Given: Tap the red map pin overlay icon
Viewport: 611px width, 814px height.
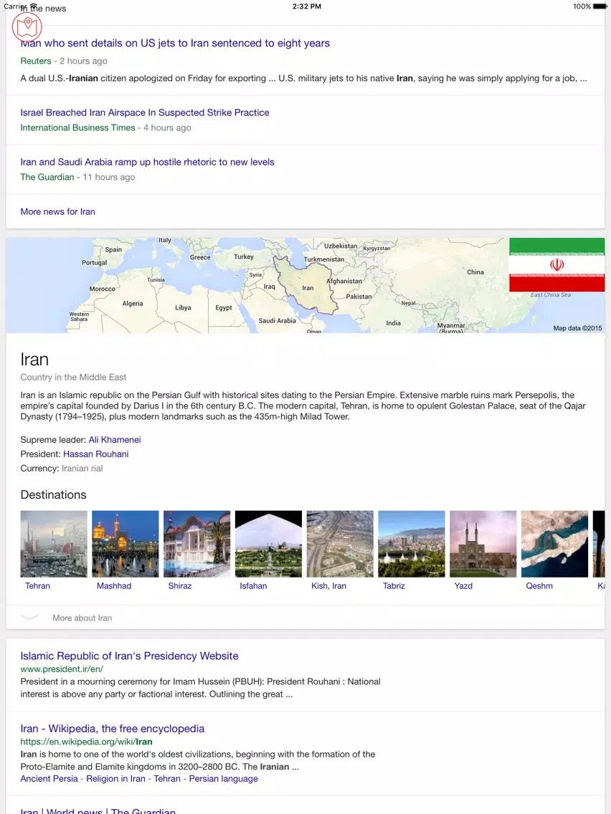Looking at the screenshot, I should (x=27, y=26).
